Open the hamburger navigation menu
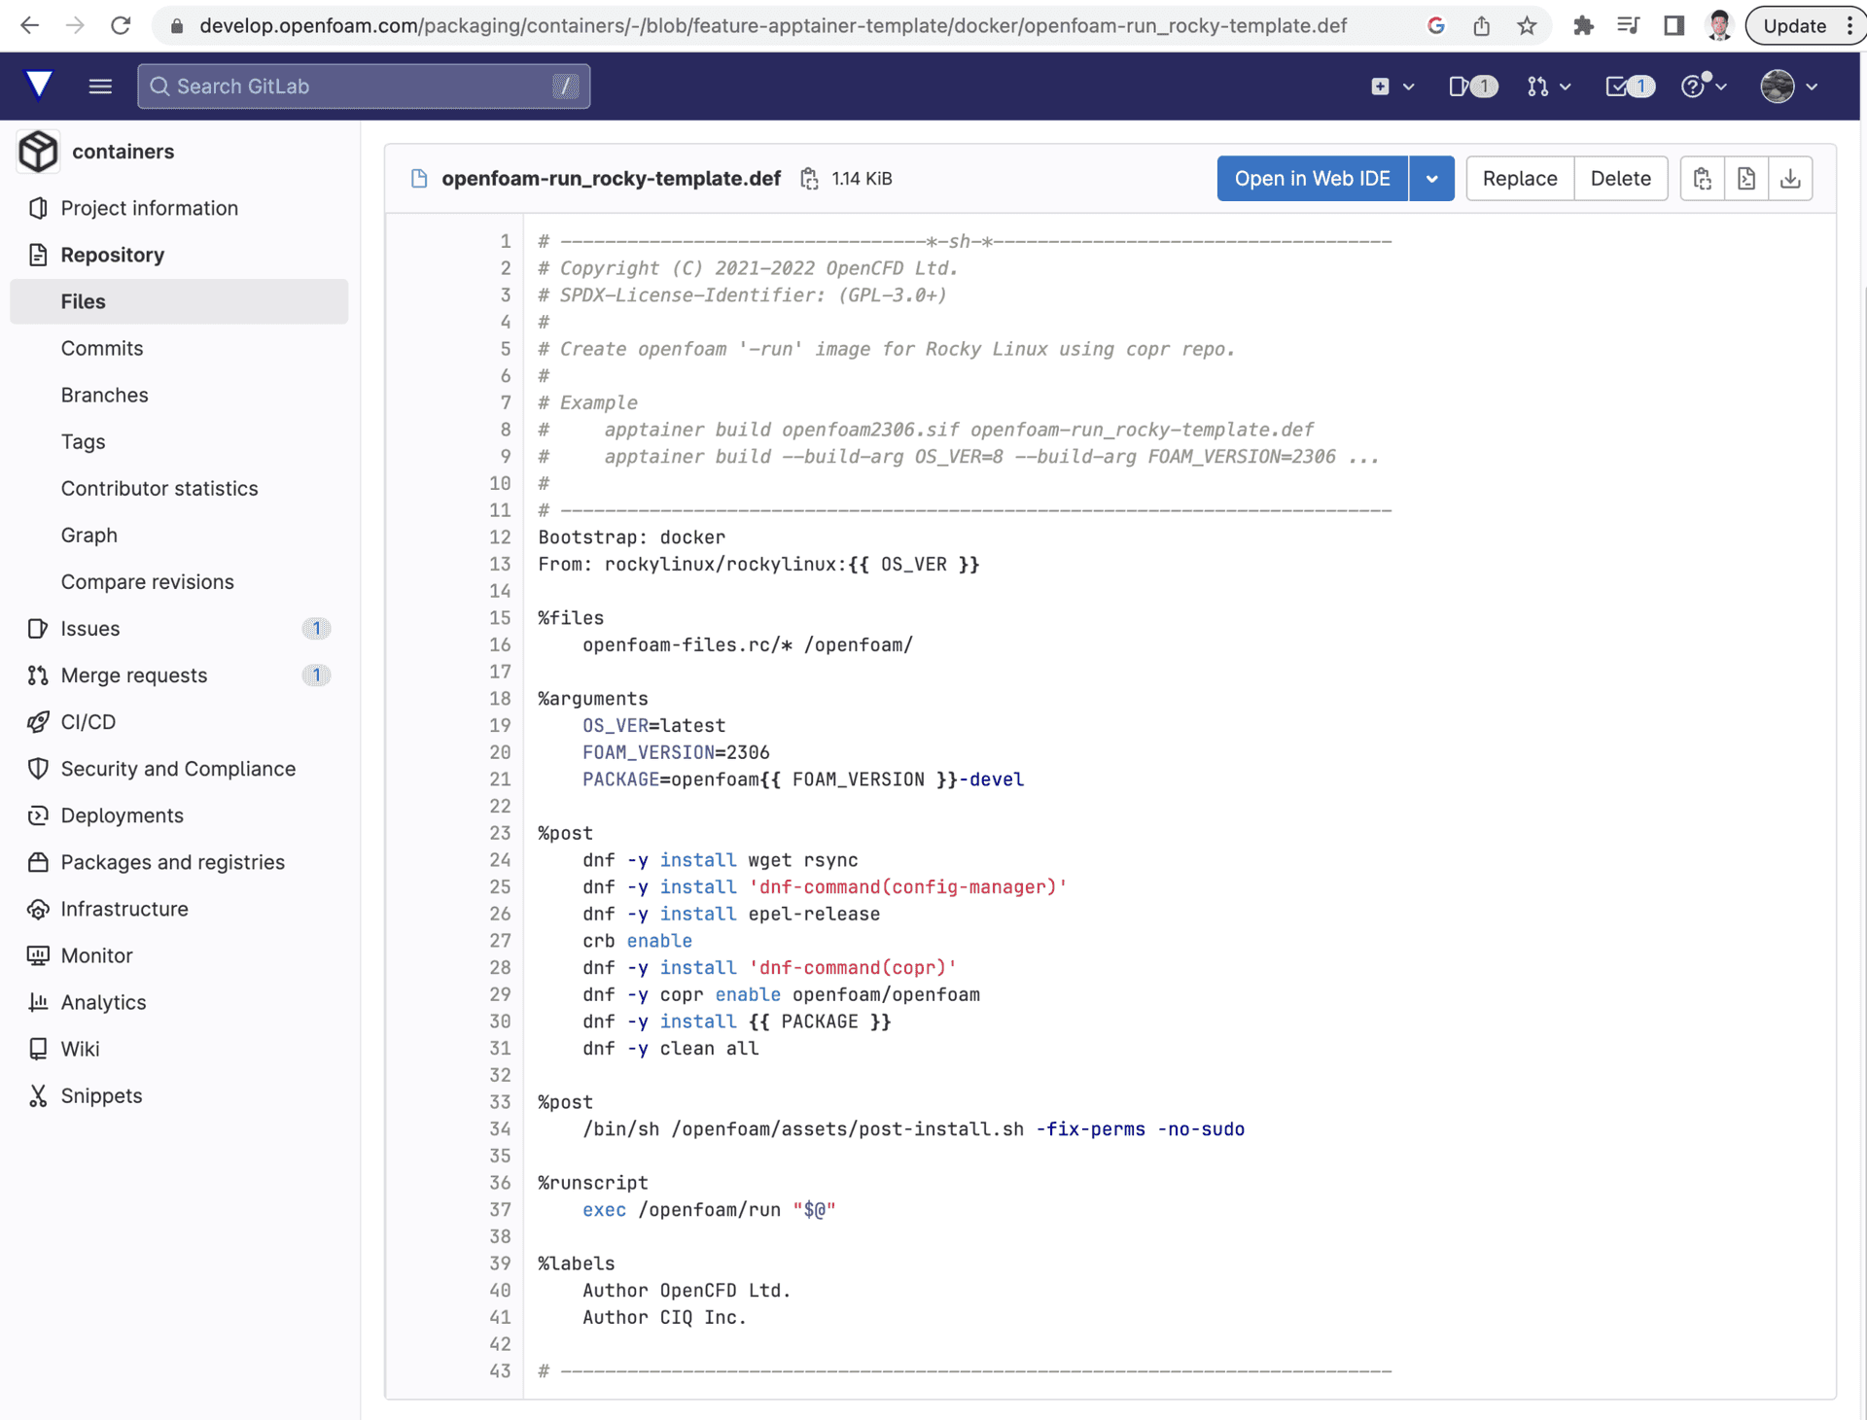The height and width of the screenshot is (1420, 1867). coord(99,86)
